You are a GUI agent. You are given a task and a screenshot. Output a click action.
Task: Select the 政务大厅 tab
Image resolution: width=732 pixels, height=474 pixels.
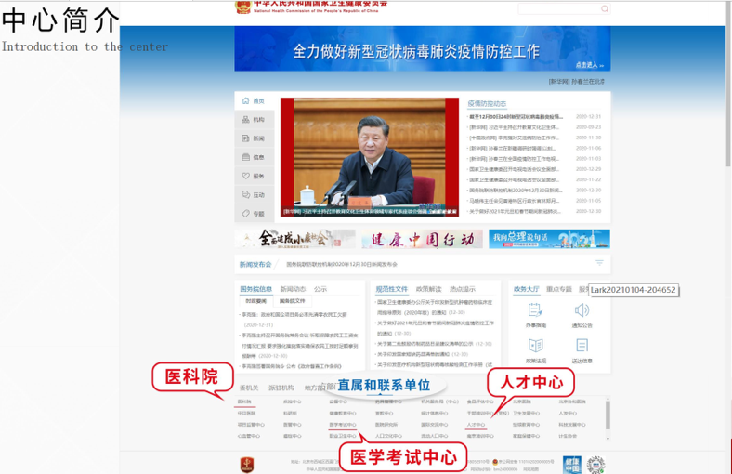(526, 289)
